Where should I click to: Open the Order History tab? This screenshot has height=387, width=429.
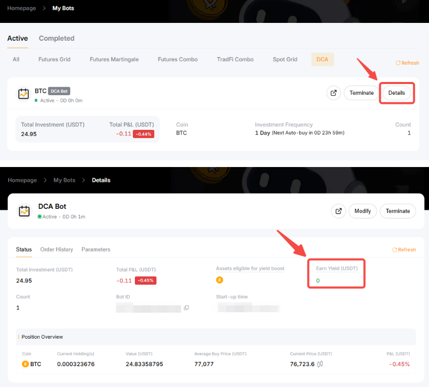(x=56, y=250)
